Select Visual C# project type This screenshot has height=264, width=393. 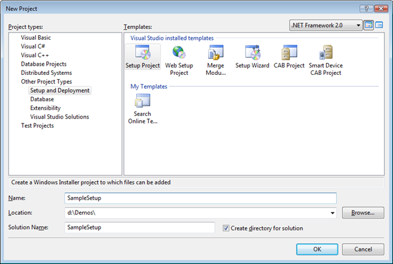tap(33, 46)
